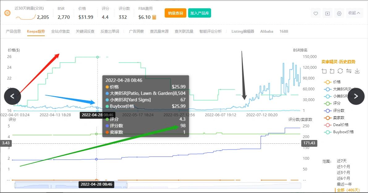Download chart as image icon
This screenshot has height=193, width=368.
click(357, 71)
